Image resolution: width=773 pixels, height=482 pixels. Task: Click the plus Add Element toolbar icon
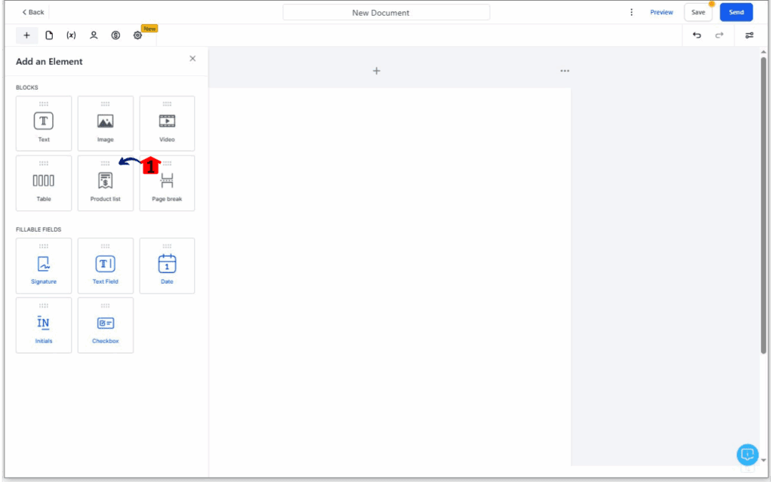pyautogui.click(x=26, y=35)
